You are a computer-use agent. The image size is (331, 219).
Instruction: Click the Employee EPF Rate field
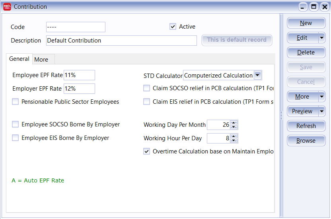(x=79, y=75)
